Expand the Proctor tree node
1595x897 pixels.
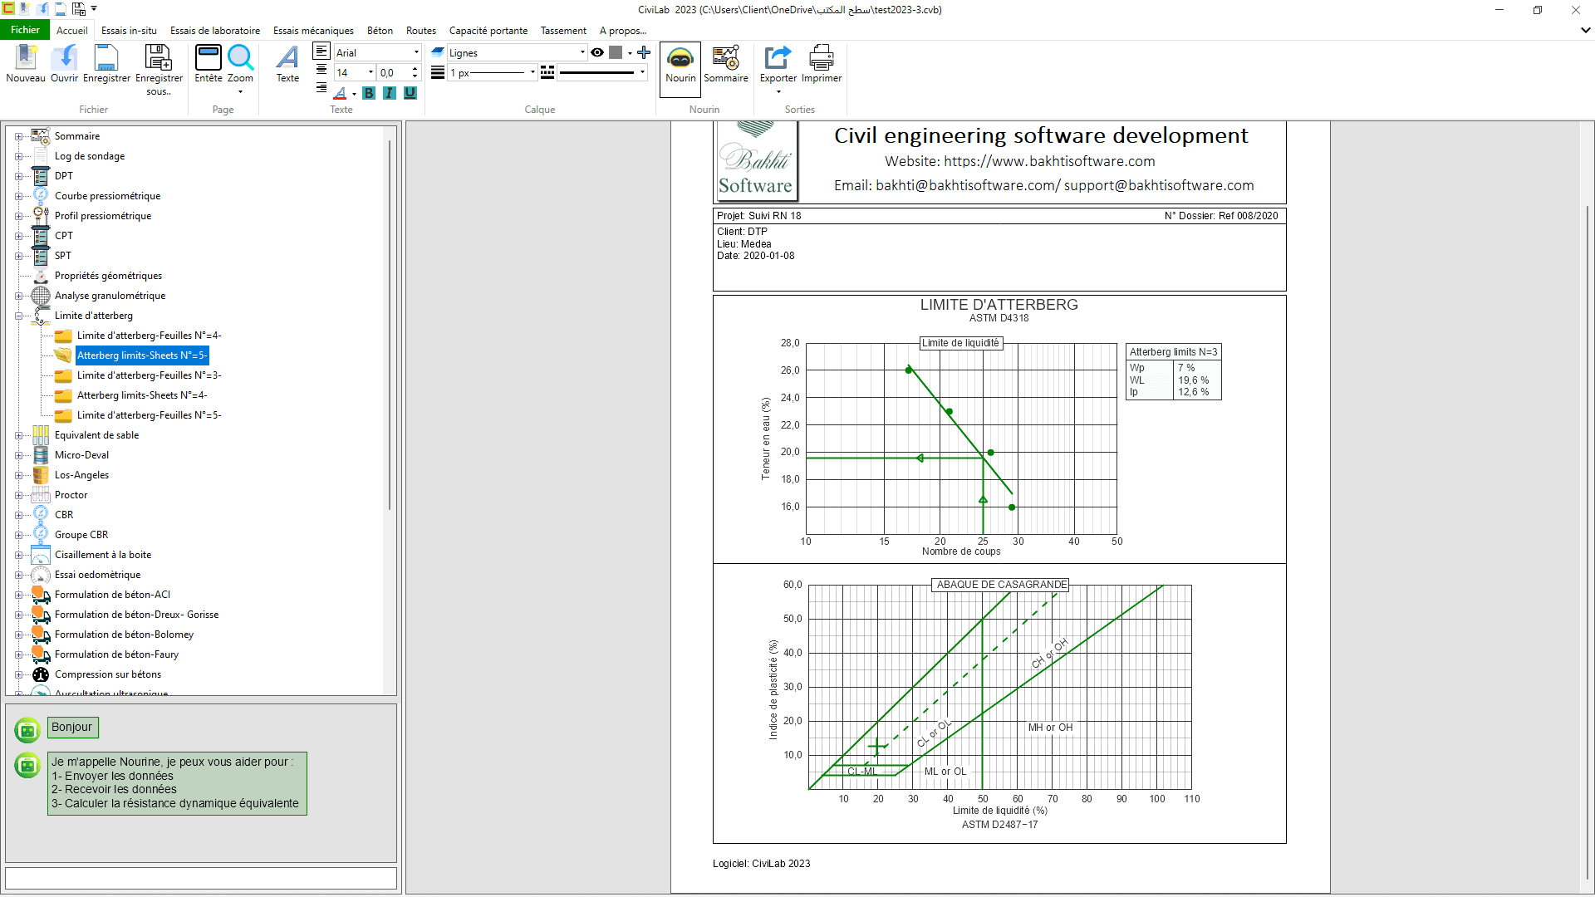[18, 495]
